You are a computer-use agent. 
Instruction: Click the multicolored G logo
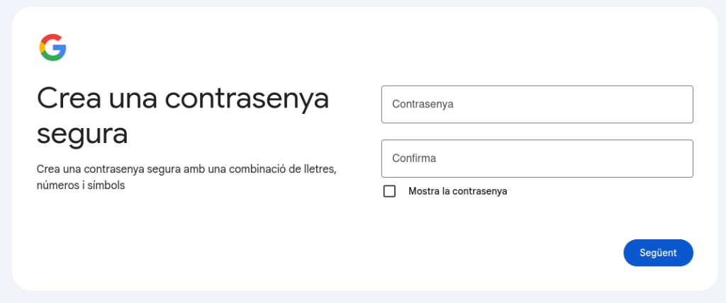52,47
